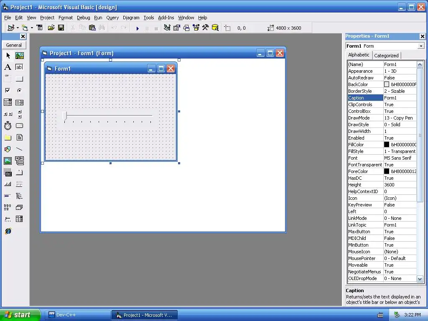Select the Height value 3600

coord(400,185)
